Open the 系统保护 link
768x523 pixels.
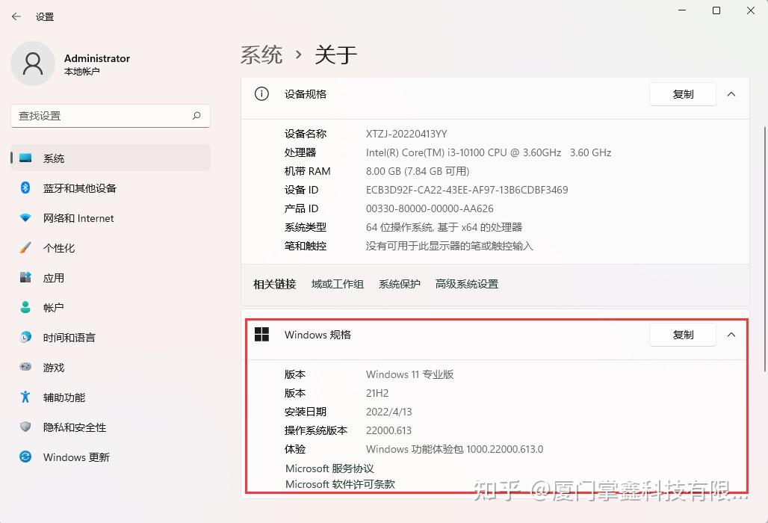click(x=399, y=284)
